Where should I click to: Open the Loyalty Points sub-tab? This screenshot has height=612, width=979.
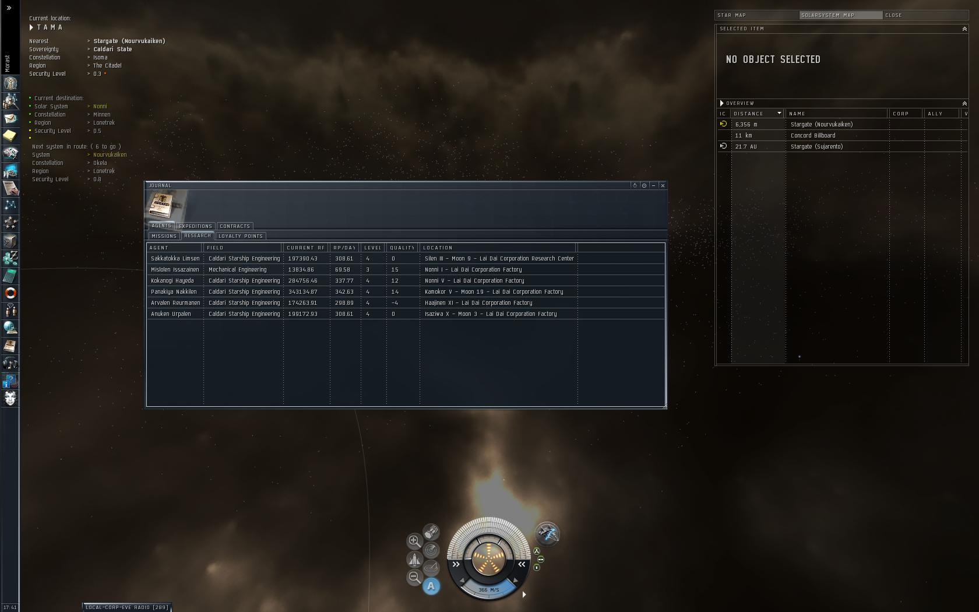[x=241, y=236]
